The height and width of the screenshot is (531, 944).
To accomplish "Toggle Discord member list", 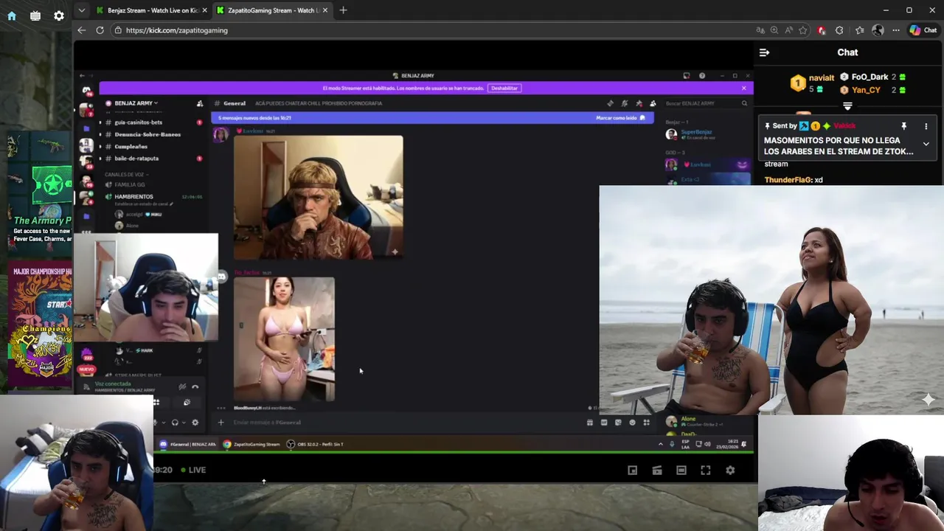I will [x=653, y=103].
